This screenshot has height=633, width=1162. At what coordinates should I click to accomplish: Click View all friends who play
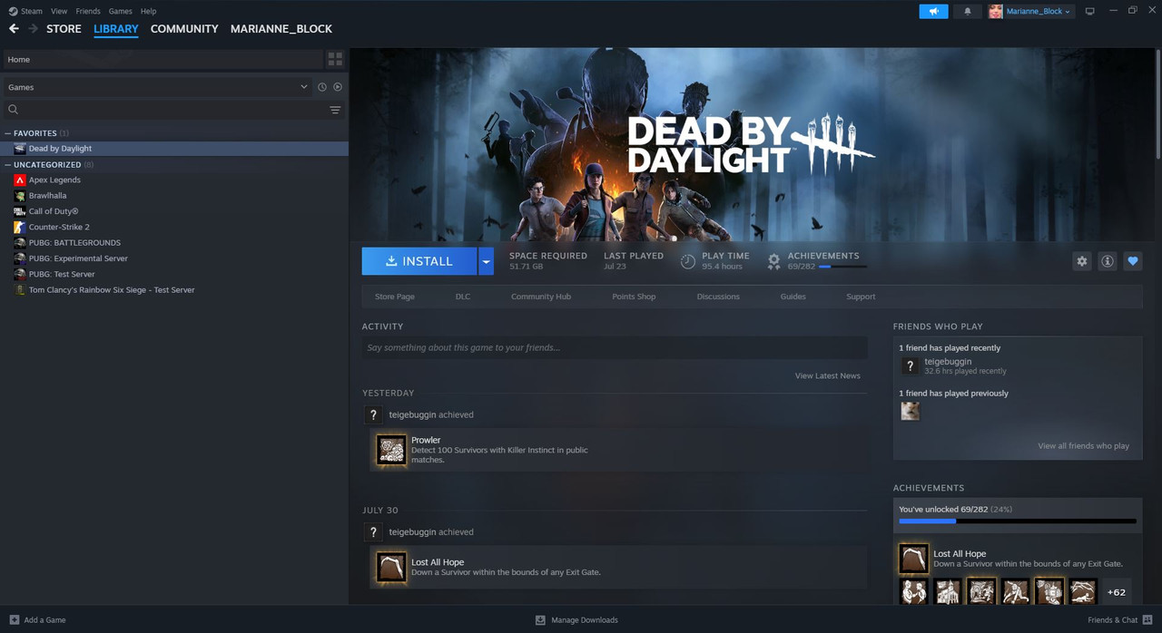pos(1083,446)
